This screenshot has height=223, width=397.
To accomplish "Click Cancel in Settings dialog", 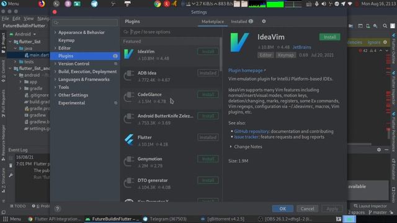I will coord(307,209).
